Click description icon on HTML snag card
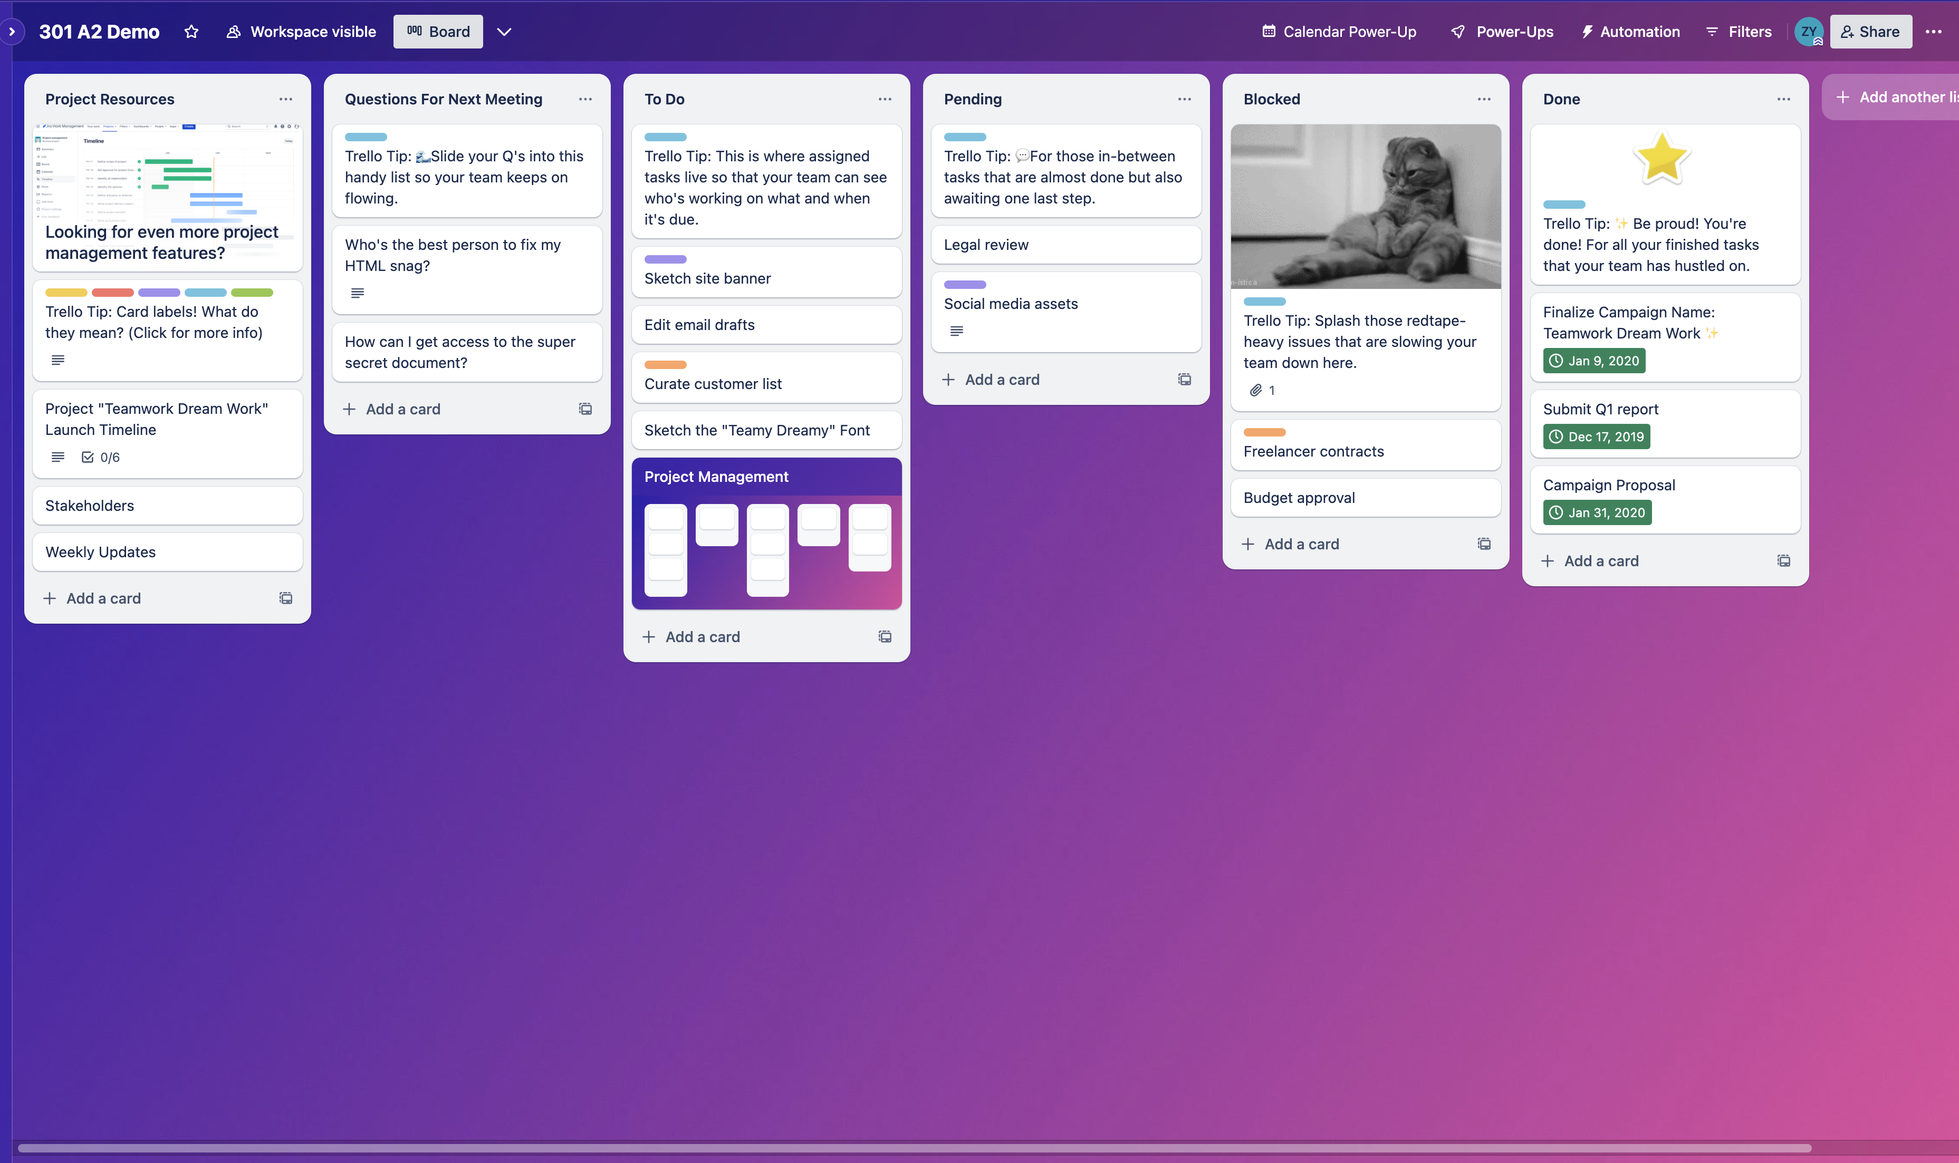Viewport: 1959px width, 1163px height. [x=358, y=293]
